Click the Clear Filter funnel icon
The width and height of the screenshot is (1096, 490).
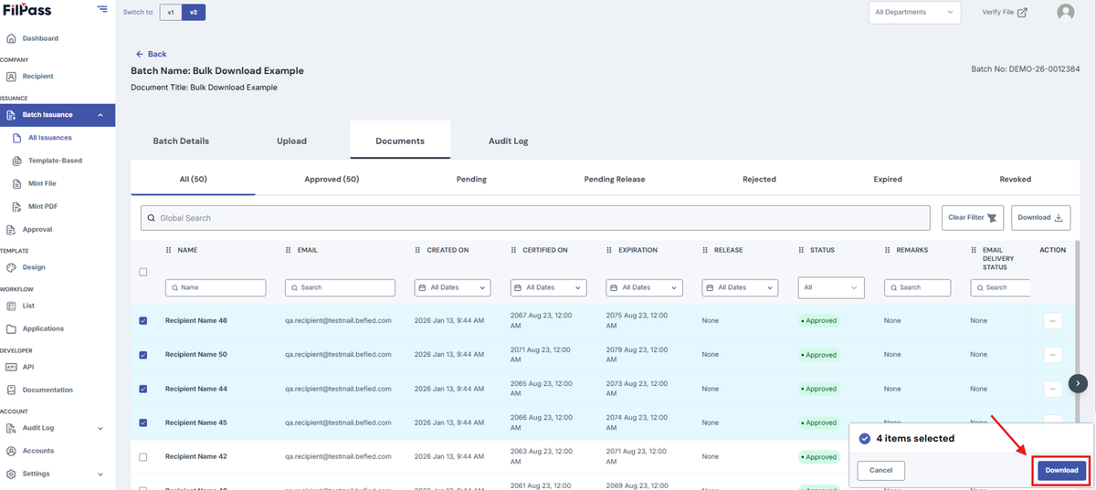tap(992, 217)
